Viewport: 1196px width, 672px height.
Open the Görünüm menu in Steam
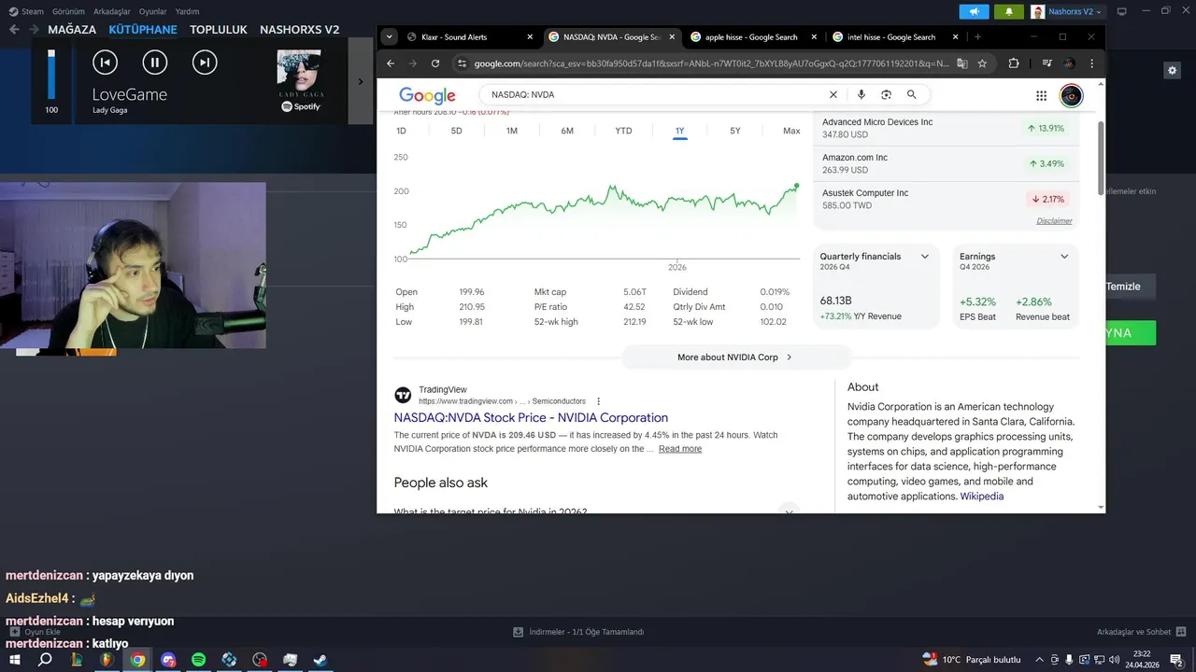point(68,11)
